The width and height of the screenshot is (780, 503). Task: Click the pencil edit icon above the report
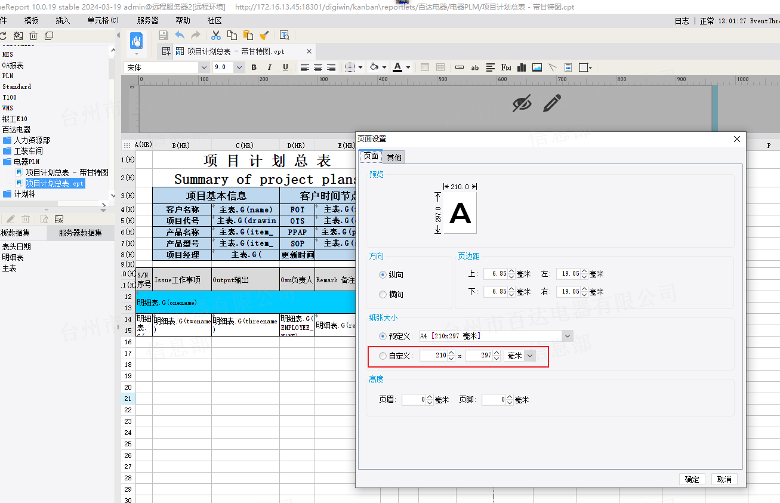coord(552,103)
